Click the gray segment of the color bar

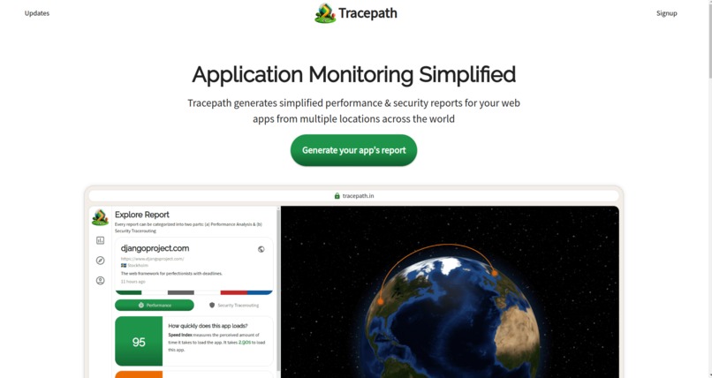(181, 292)
